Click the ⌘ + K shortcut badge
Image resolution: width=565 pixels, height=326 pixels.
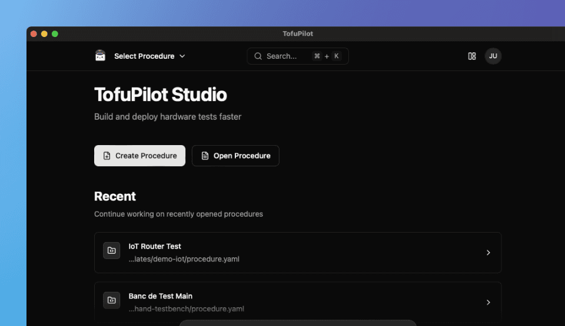(x=327, y=56)
